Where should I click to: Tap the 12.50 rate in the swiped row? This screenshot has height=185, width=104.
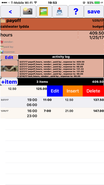[x=12, y=89]
